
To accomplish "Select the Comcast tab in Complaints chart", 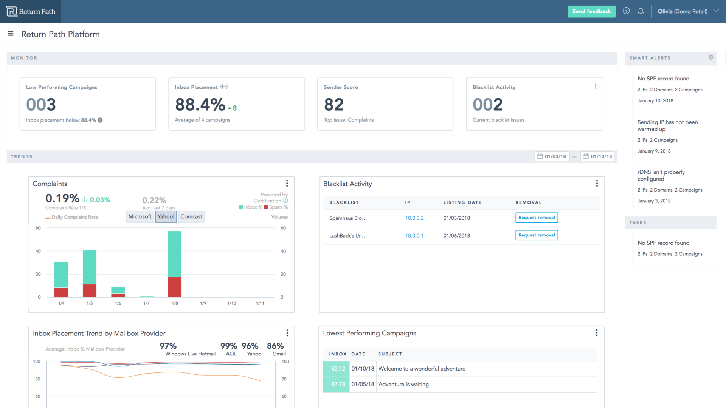I will click(191, 216).
